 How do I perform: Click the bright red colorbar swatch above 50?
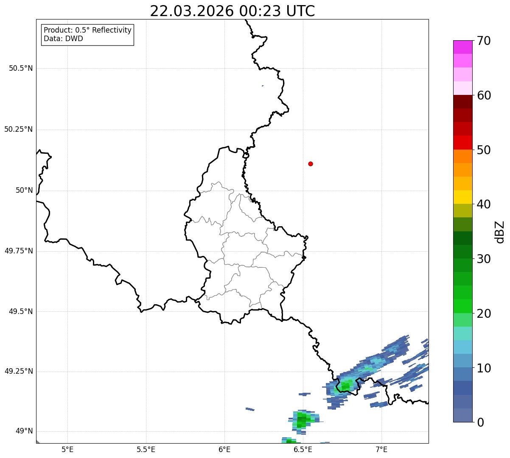462,143
